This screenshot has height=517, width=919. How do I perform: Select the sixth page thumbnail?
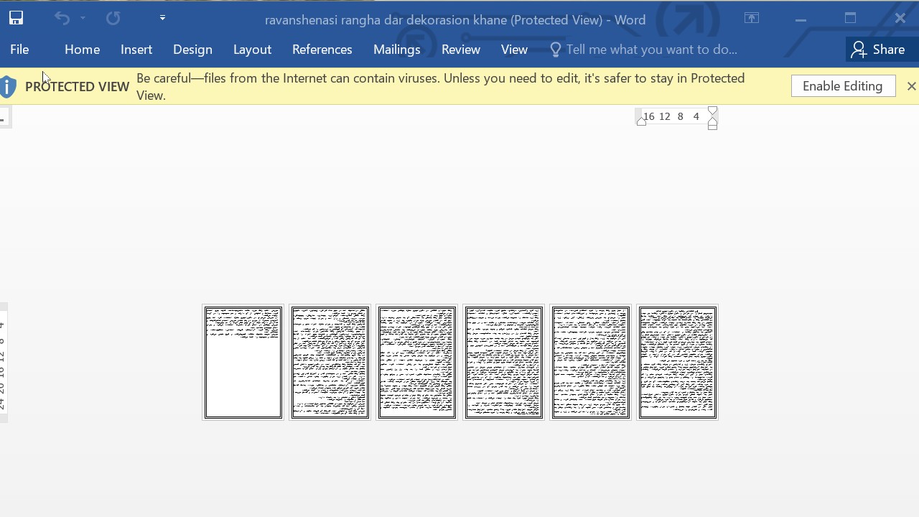[677, 363]
